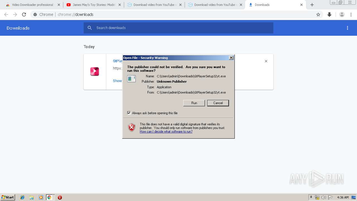357x201 pixels.
Task: Open Downloads page three-dot more actions menu
Action: 348,28
